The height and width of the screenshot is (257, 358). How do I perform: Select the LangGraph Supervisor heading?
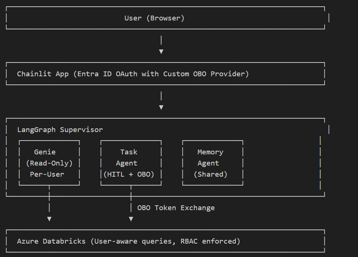tap(60, 129)
